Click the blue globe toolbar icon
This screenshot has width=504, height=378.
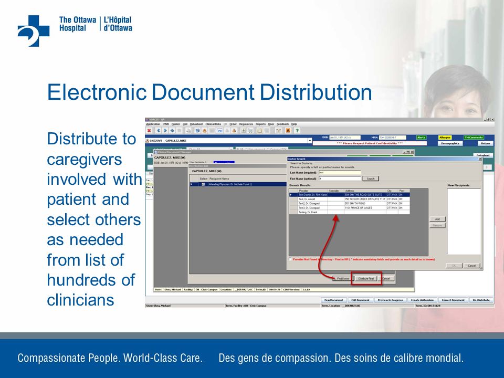pos(197,131)
